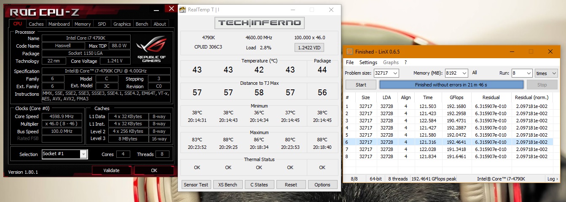Click the Stop button in LinX
The image size is (566, 202).
(x=542, y=84)
